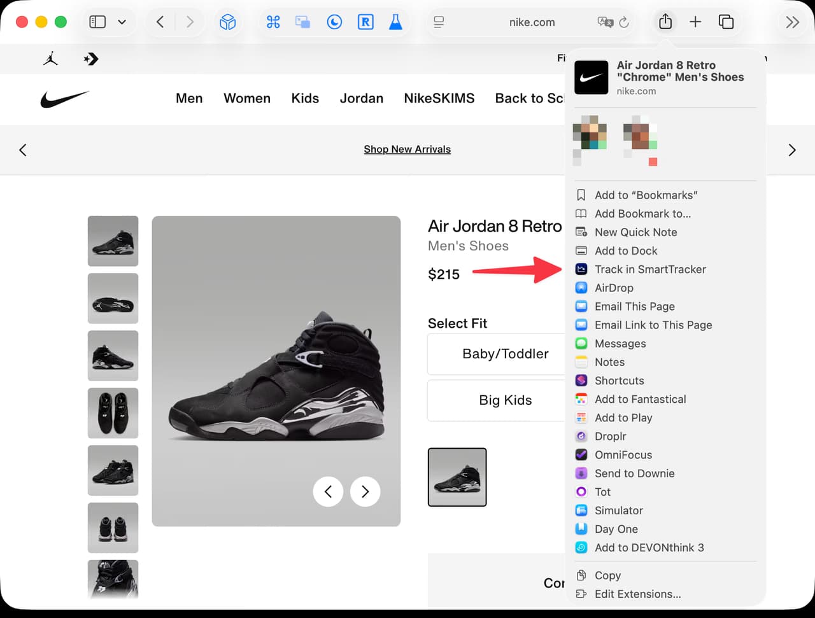Select the shoe sole thumbnail
The height and width of the screenshot is (618, 815).
(113, 298)
